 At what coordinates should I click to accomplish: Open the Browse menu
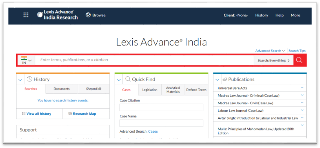click(99, 15)
